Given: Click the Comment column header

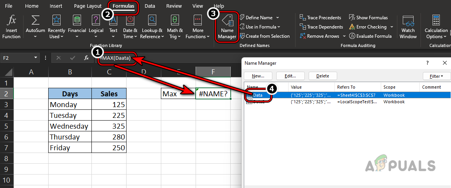Looking at the screenshot, I should [435, 87].
